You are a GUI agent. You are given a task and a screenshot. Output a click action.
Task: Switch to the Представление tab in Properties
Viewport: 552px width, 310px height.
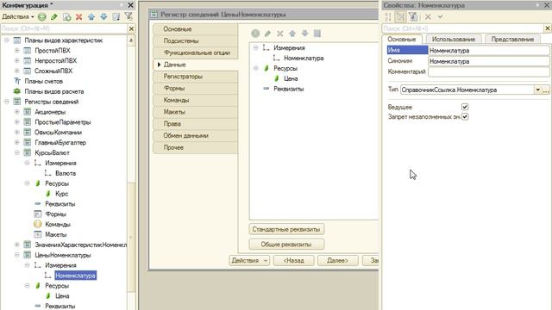512,40
